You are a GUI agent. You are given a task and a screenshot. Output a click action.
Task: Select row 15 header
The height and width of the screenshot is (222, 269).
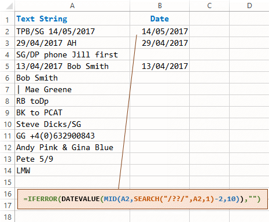tap(8, 182)
